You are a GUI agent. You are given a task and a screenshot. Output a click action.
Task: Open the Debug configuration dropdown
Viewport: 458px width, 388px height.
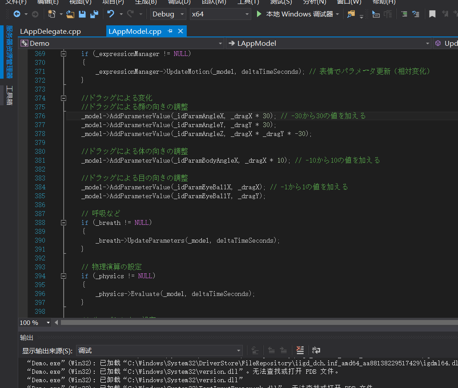(168, 14)
